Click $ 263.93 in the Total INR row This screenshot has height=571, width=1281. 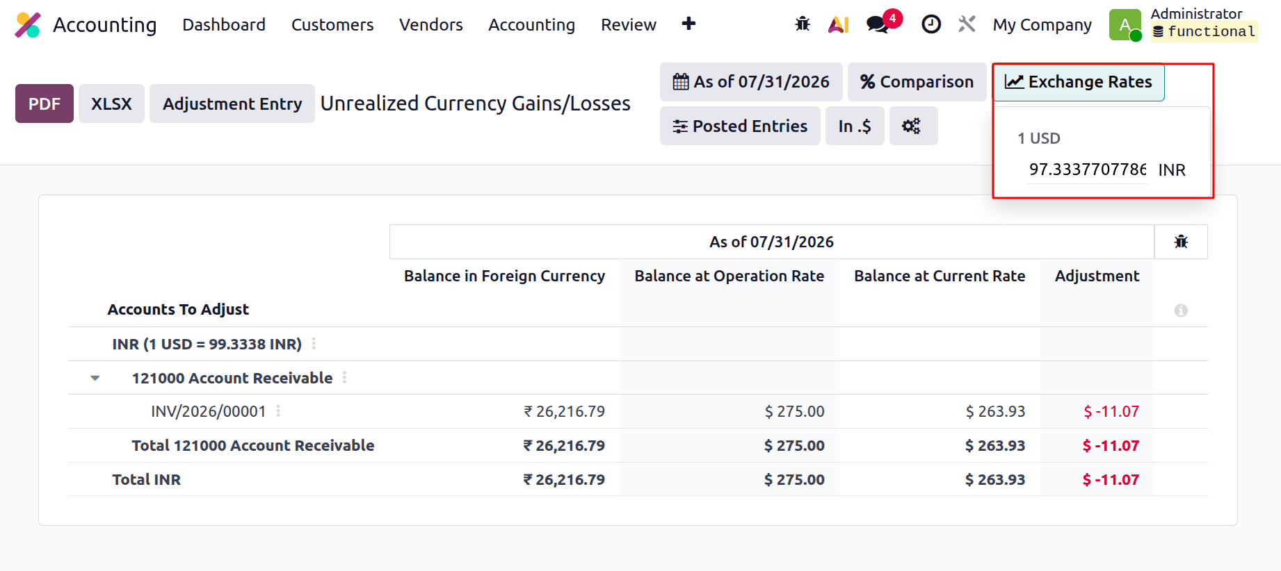tap(995, 479)
